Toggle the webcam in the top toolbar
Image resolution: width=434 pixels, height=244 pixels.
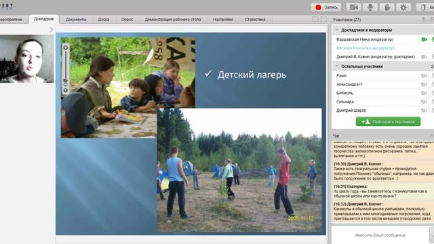(x=353, y=7)
